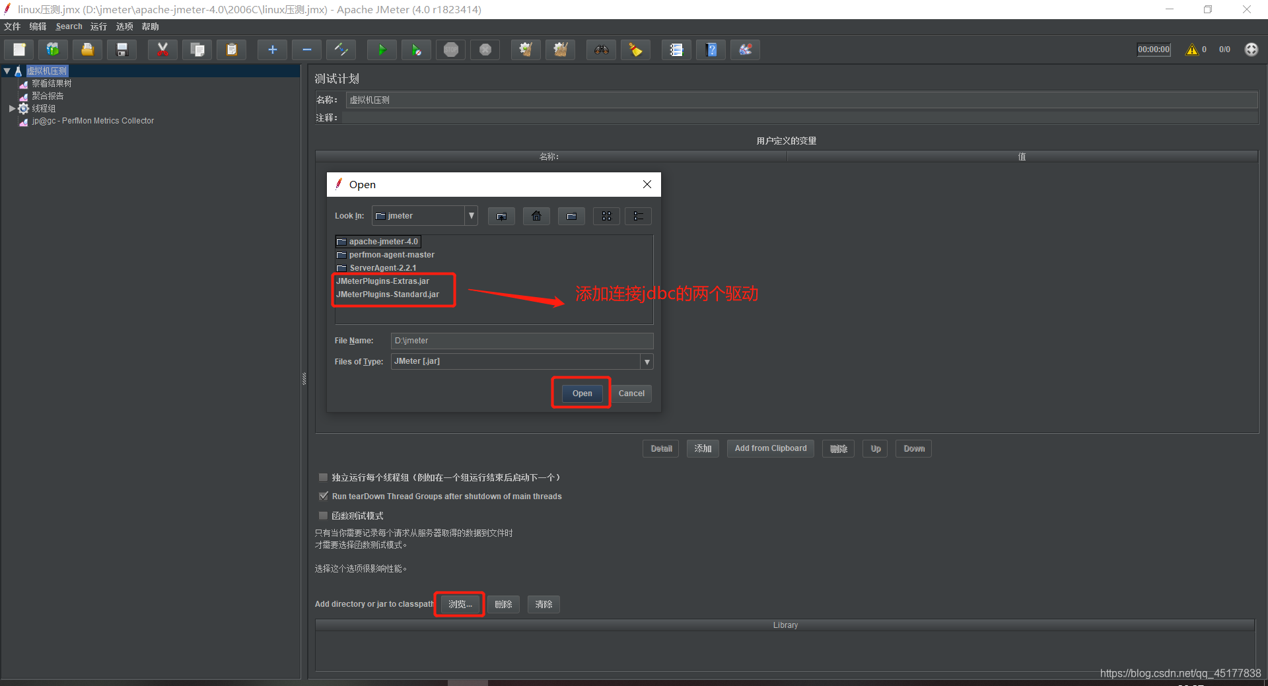Click the remote engine status icon at far right
Image resolution: width=1268 pixels, height=686 pixels.
pyautogui.click(x=1251, y=50)
